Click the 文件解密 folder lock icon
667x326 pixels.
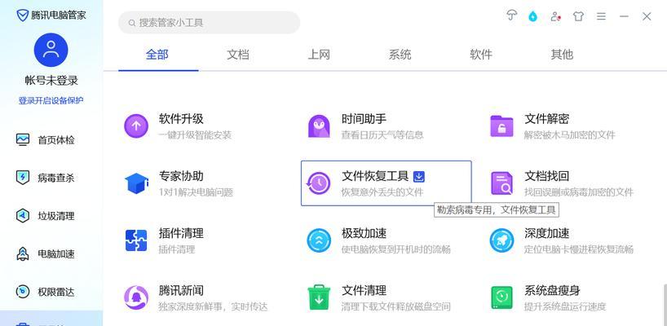pos(501,126)
